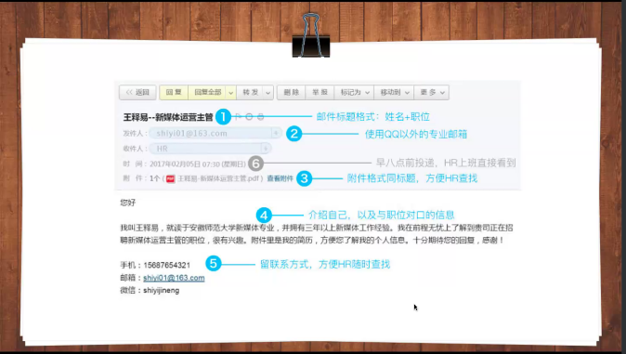Screen dimensions: 626x354
Task: Click the 删除 delete button
Action: [x=291, y=93]
